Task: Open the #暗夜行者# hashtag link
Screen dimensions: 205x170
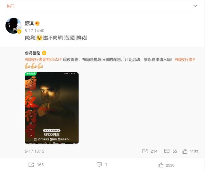Action: [x=185, y=60]
